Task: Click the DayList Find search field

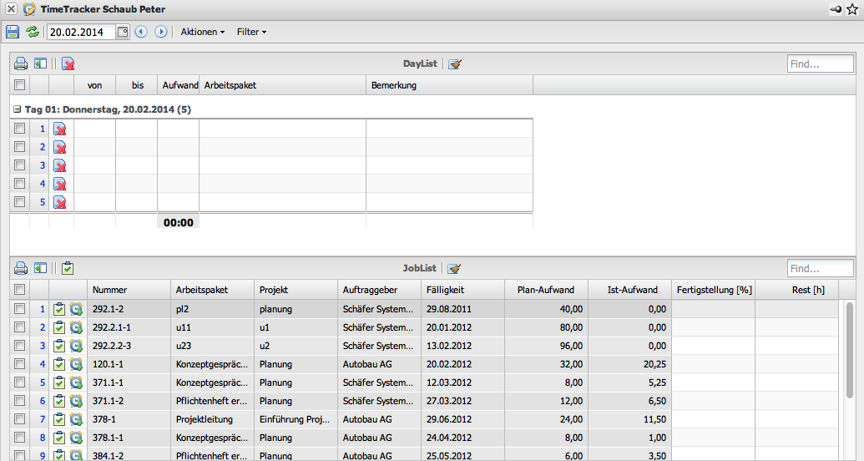Action: click(820, 63)
